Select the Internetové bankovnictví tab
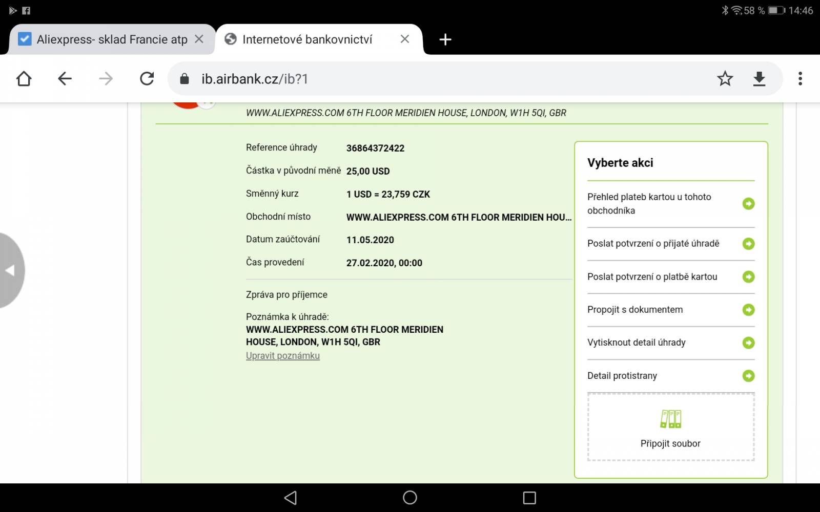The width and height of the screenshot is (820, 512). 319,39
